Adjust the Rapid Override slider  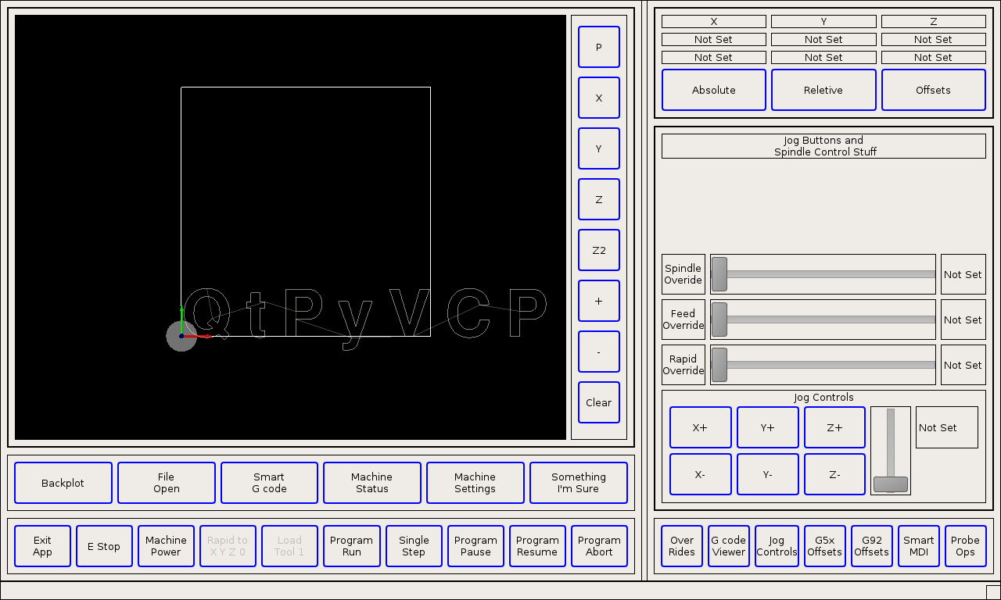(x=823, y=365)
